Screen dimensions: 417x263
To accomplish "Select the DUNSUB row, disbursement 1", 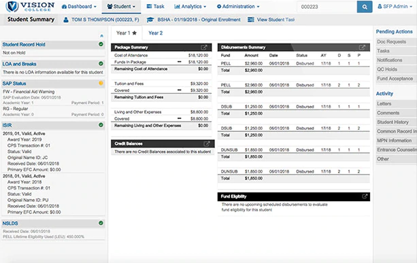I will [x=294, y=150].
